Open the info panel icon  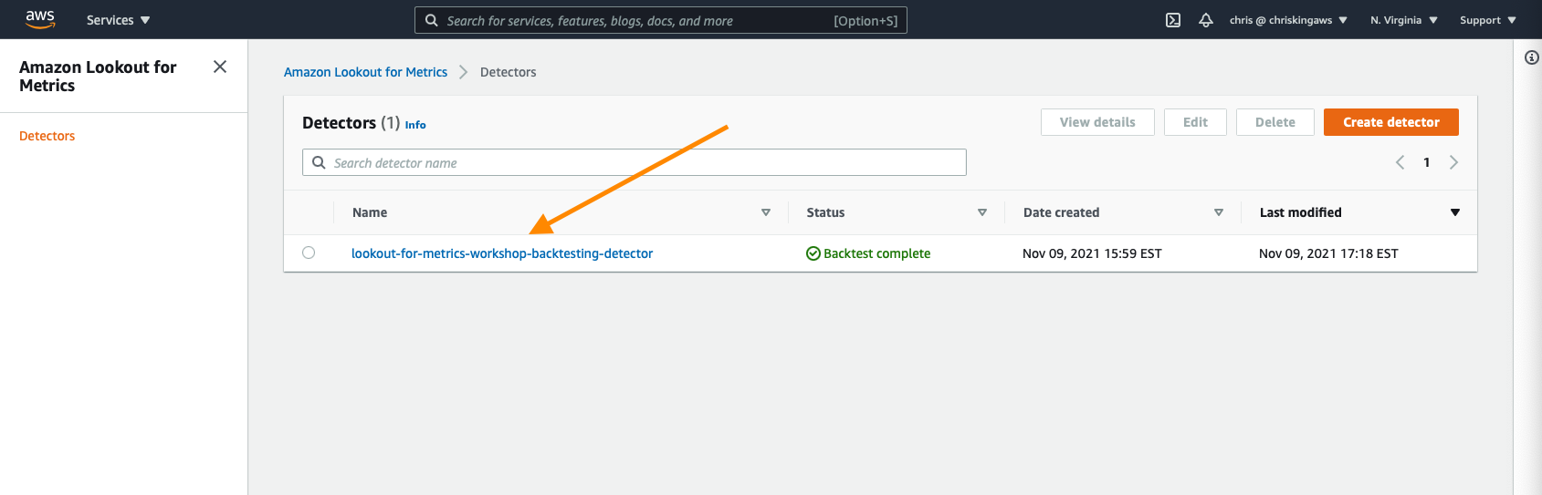(1532, 57)
